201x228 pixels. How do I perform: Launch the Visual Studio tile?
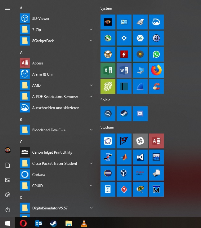[x=140, y=157]
